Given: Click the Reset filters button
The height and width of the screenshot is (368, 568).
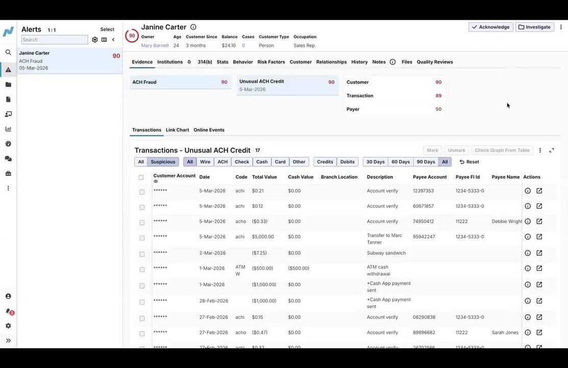Looking at the screenshot, I should tap(469, 162).
